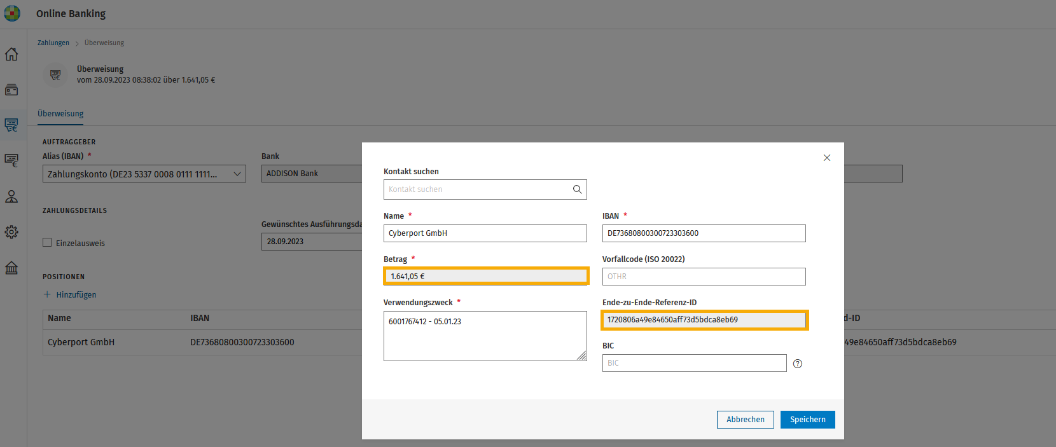Screen dimensions: 1056x447
Task: Click the DE73680800300723303600 table cell
Action: 242,342
